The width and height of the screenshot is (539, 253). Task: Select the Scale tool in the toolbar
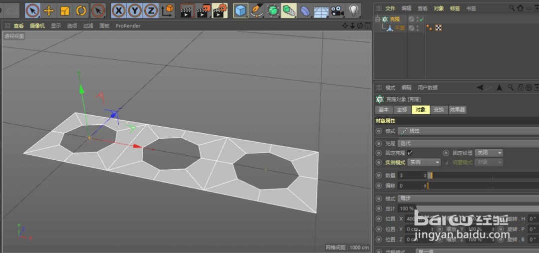click(x=65, y=10)
